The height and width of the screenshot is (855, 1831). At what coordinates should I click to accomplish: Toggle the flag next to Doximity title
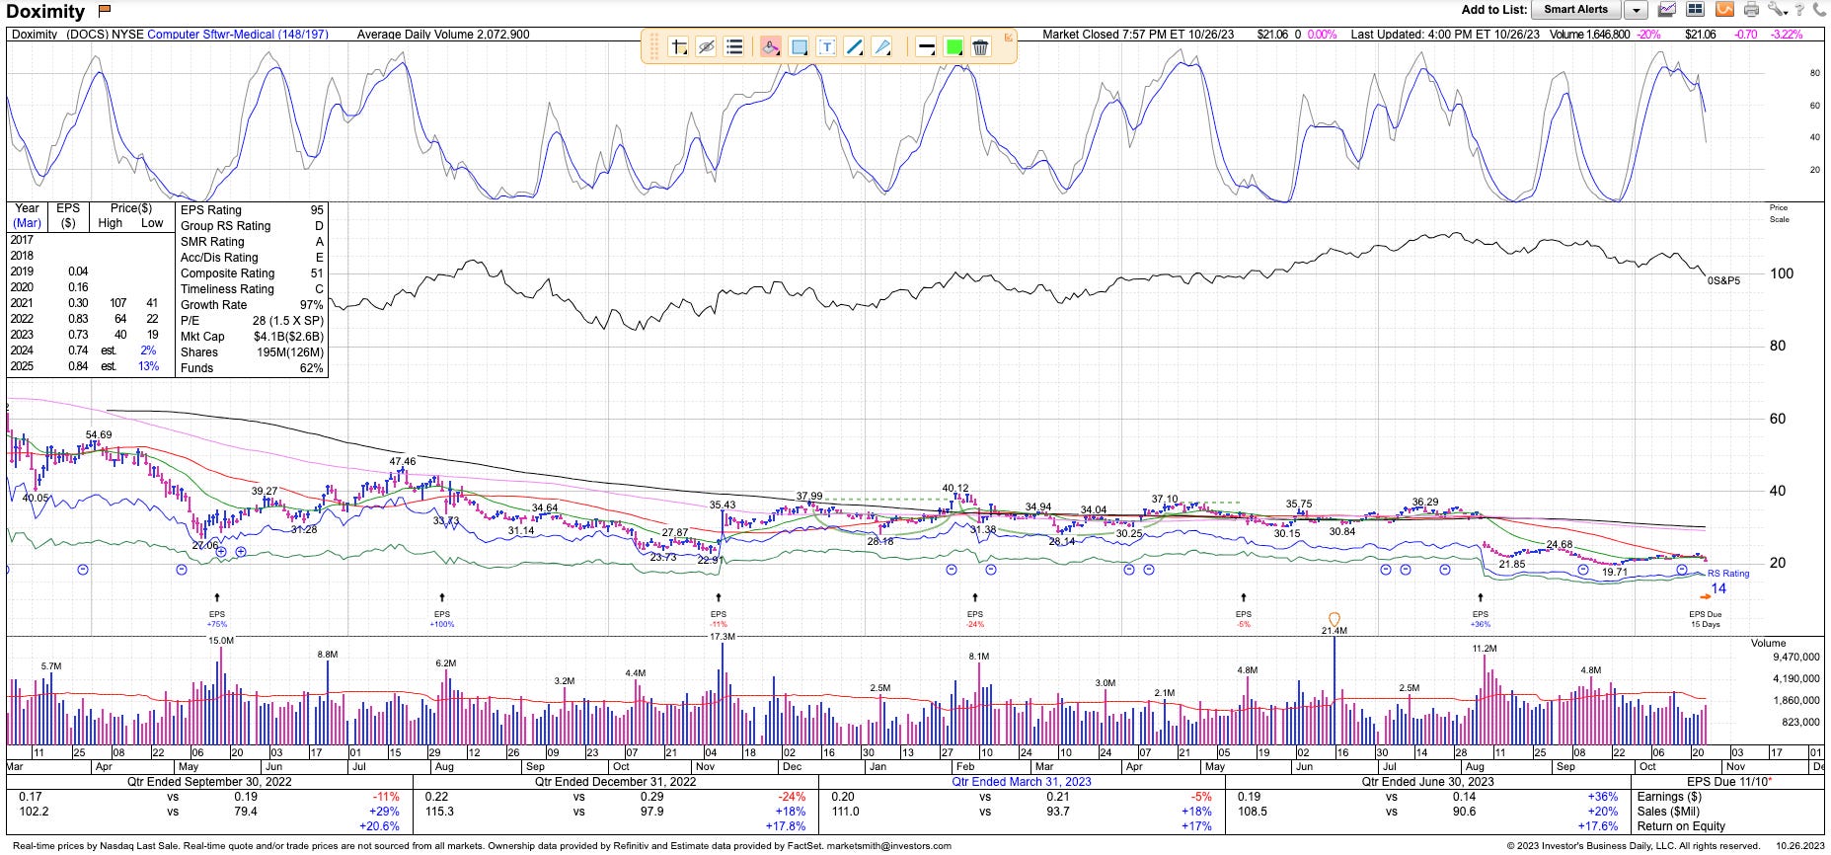pyautogui.click(x=105, y=11)
